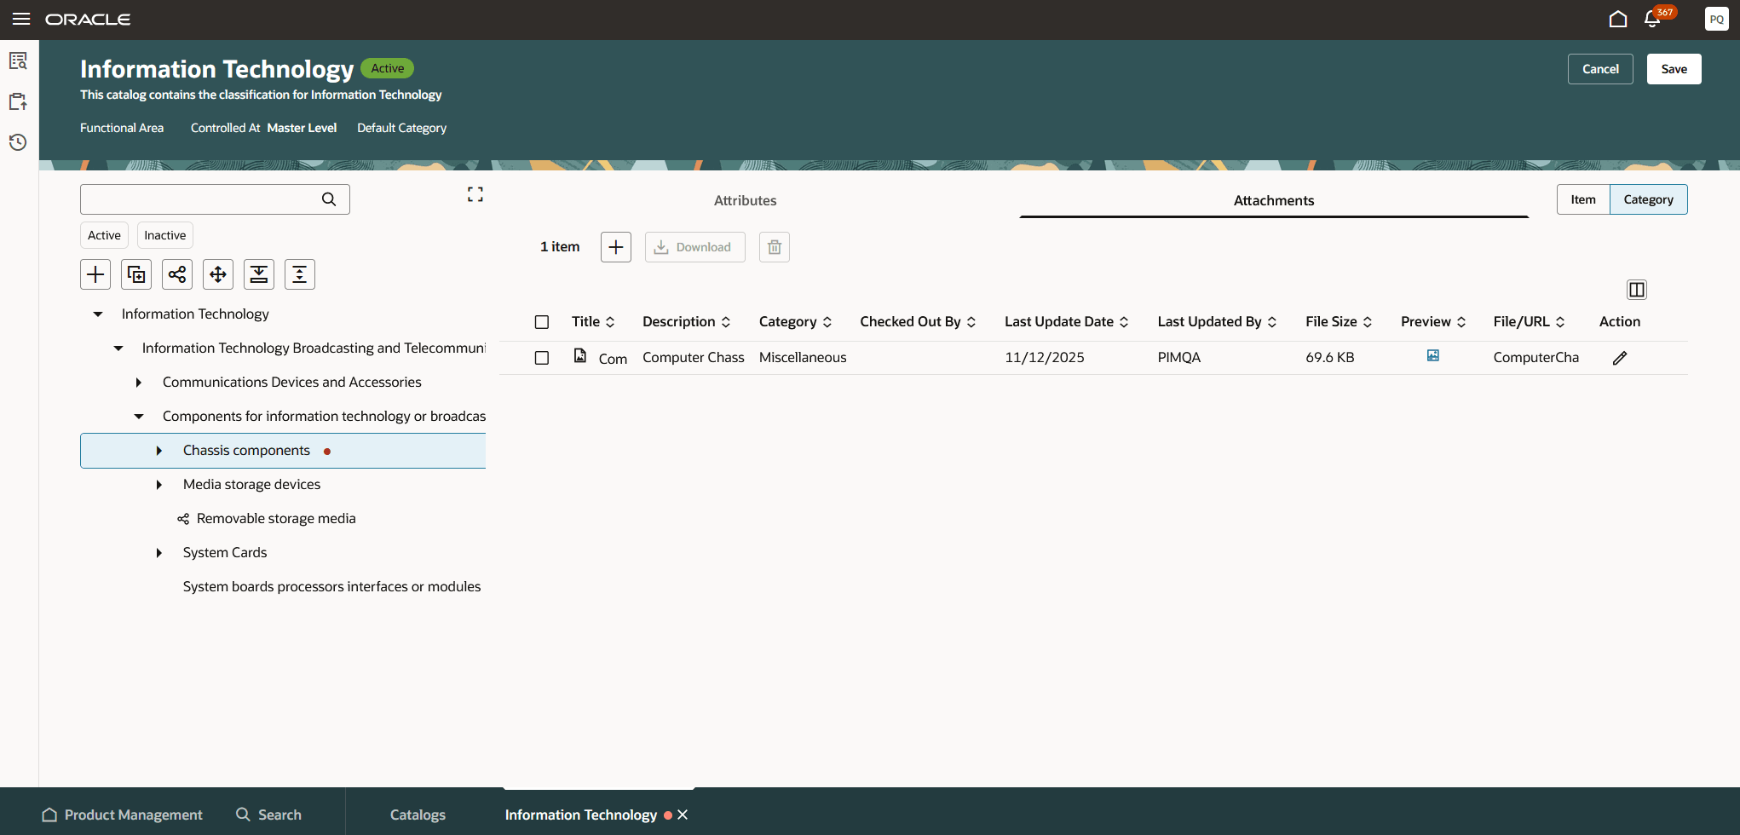Click the Cancel button
This screenshot has width=1740, height=835.
click(x=1600, y=69)
